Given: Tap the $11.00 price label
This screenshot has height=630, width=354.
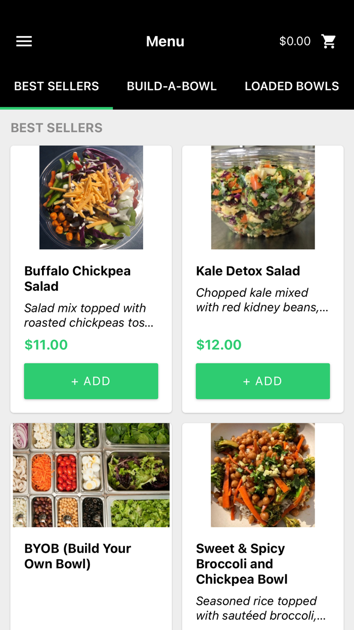Looking at the screenshot, I should coord(46,345).
